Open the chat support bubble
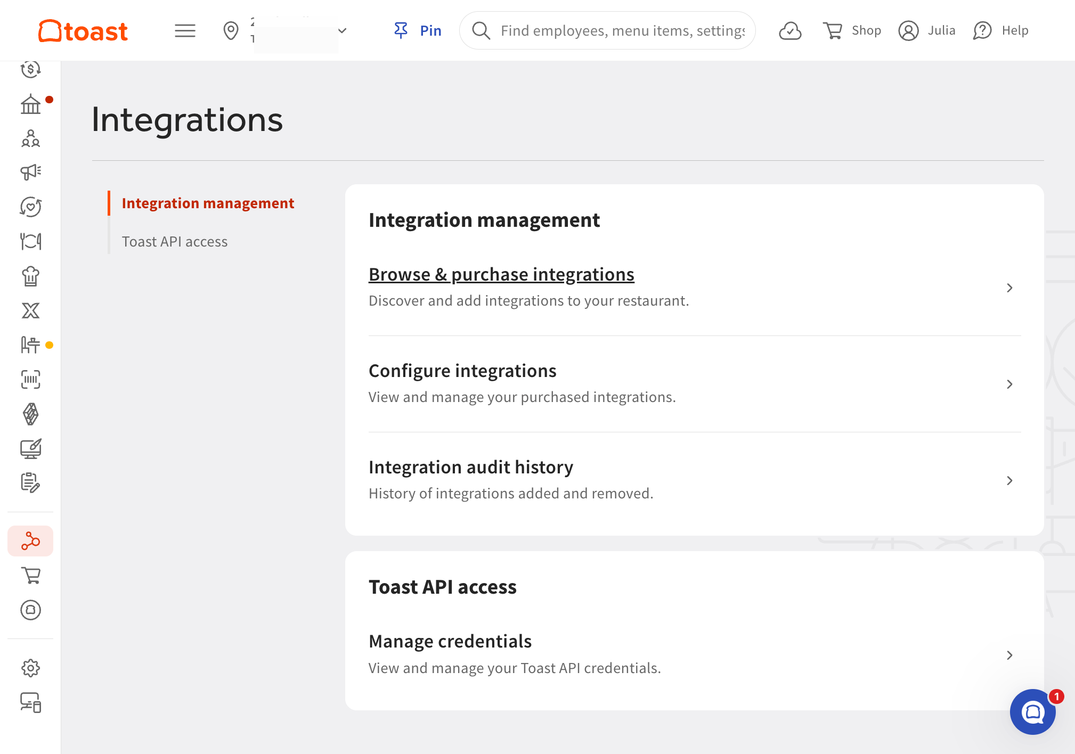This screenshot has height=754, width=1075. [1032, 712]
